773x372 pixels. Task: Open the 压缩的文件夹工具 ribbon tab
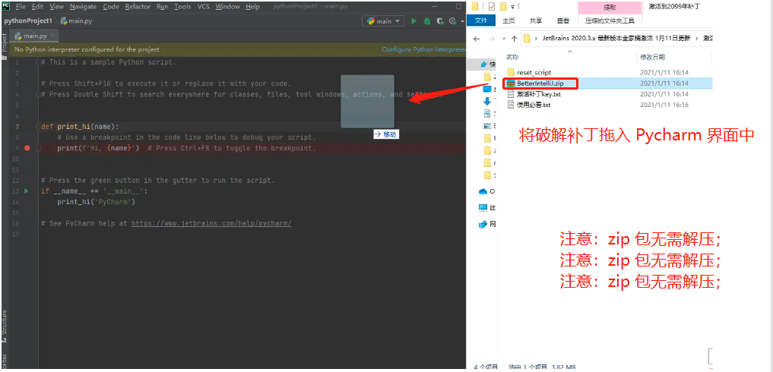point(610,20)
